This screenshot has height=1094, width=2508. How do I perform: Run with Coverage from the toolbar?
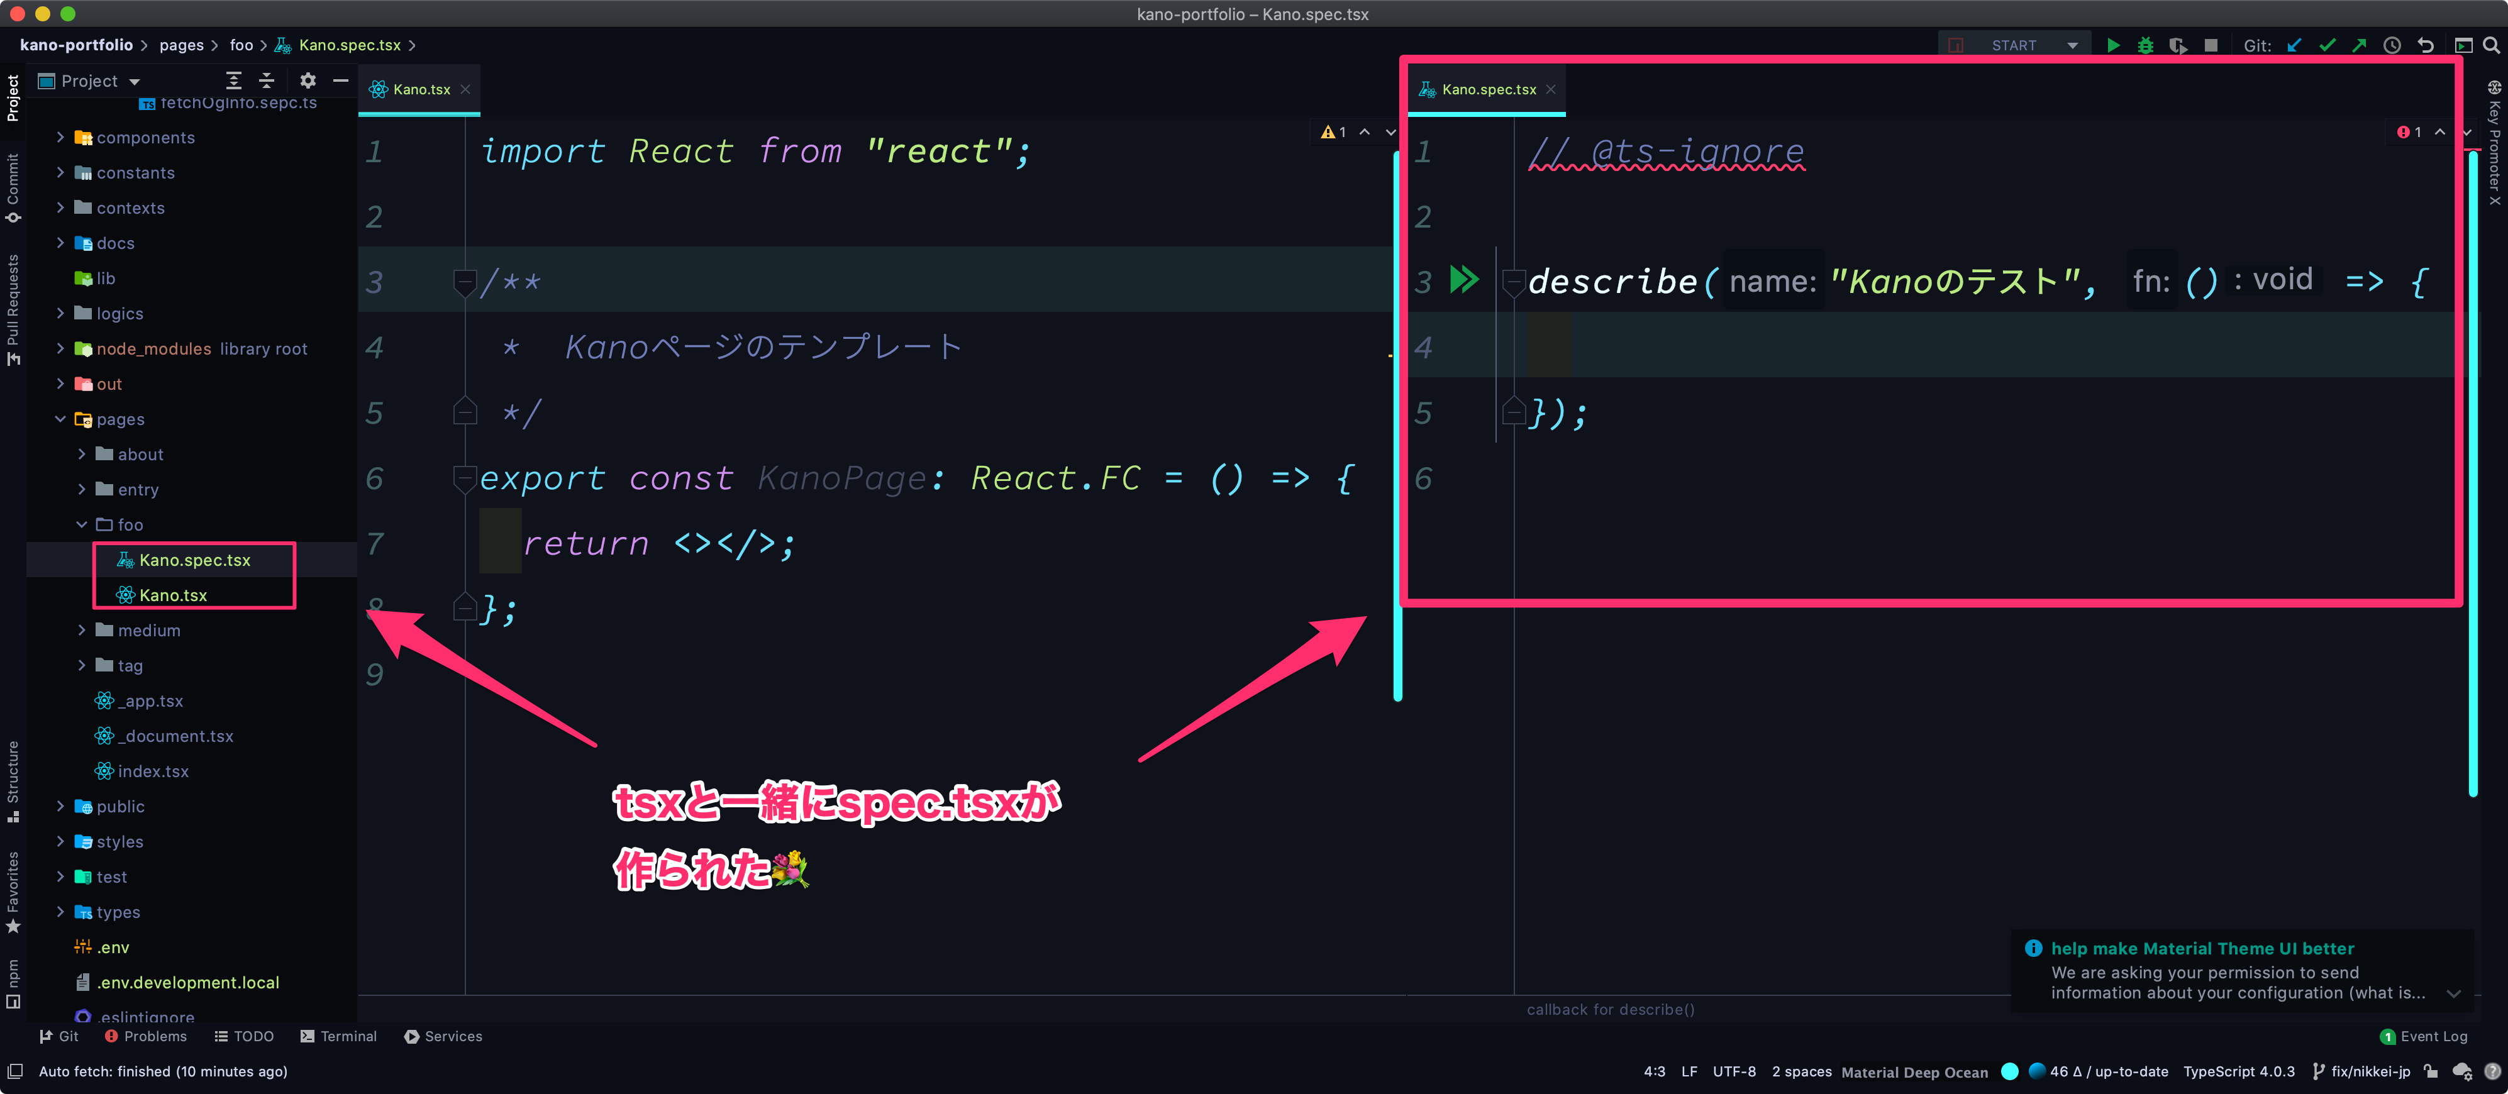tap(2178, 45)
